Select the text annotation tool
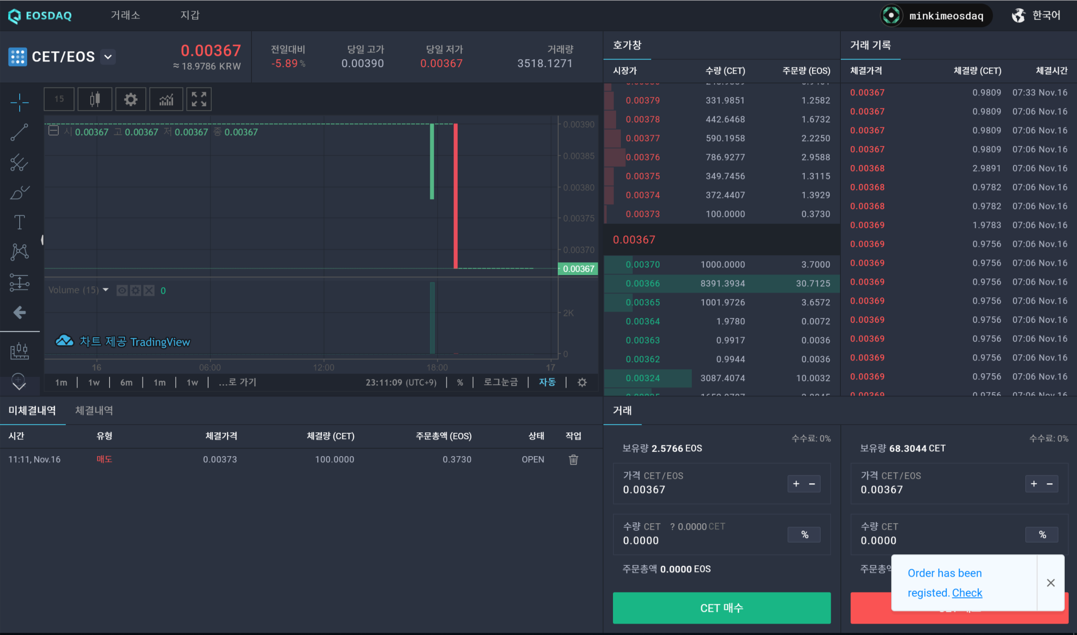Viewport: 1077px width, 635px height. tap(19, 222)
